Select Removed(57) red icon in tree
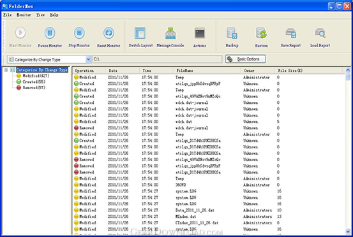Image resolution: width=353 pixels, height=237 pixels. pos(19,88)
